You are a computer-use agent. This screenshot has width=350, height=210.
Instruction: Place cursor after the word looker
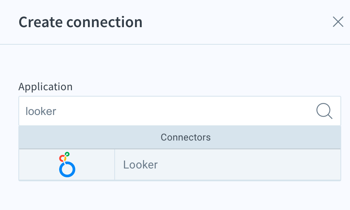click(57, 111)
